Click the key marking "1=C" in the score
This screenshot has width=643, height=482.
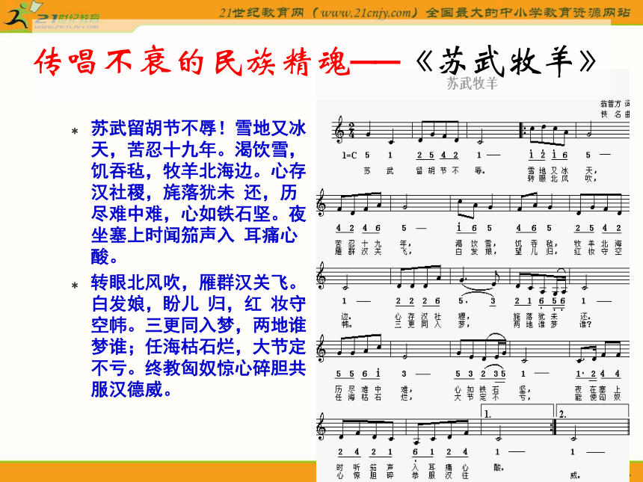pos(349,155)
